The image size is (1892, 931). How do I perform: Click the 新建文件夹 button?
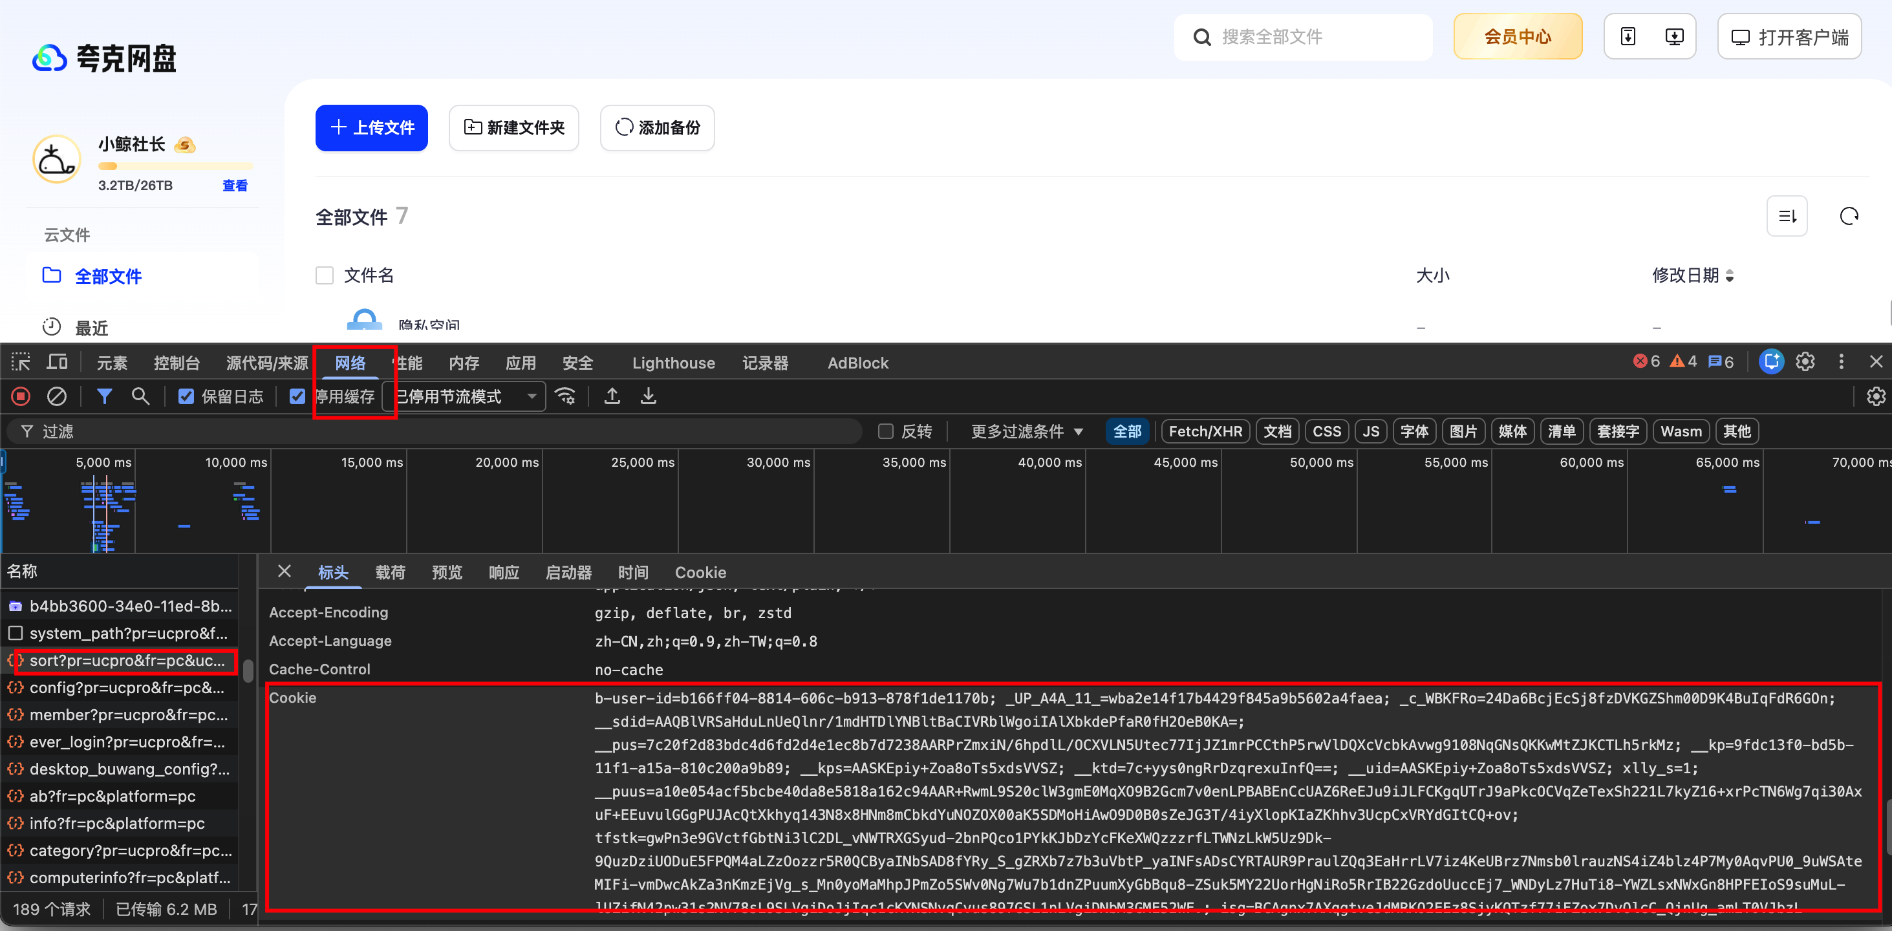click(x=514, y=128)
